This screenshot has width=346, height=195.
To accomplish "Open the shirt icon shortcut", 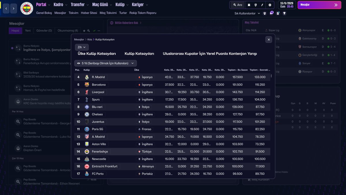I will [265, 13].
